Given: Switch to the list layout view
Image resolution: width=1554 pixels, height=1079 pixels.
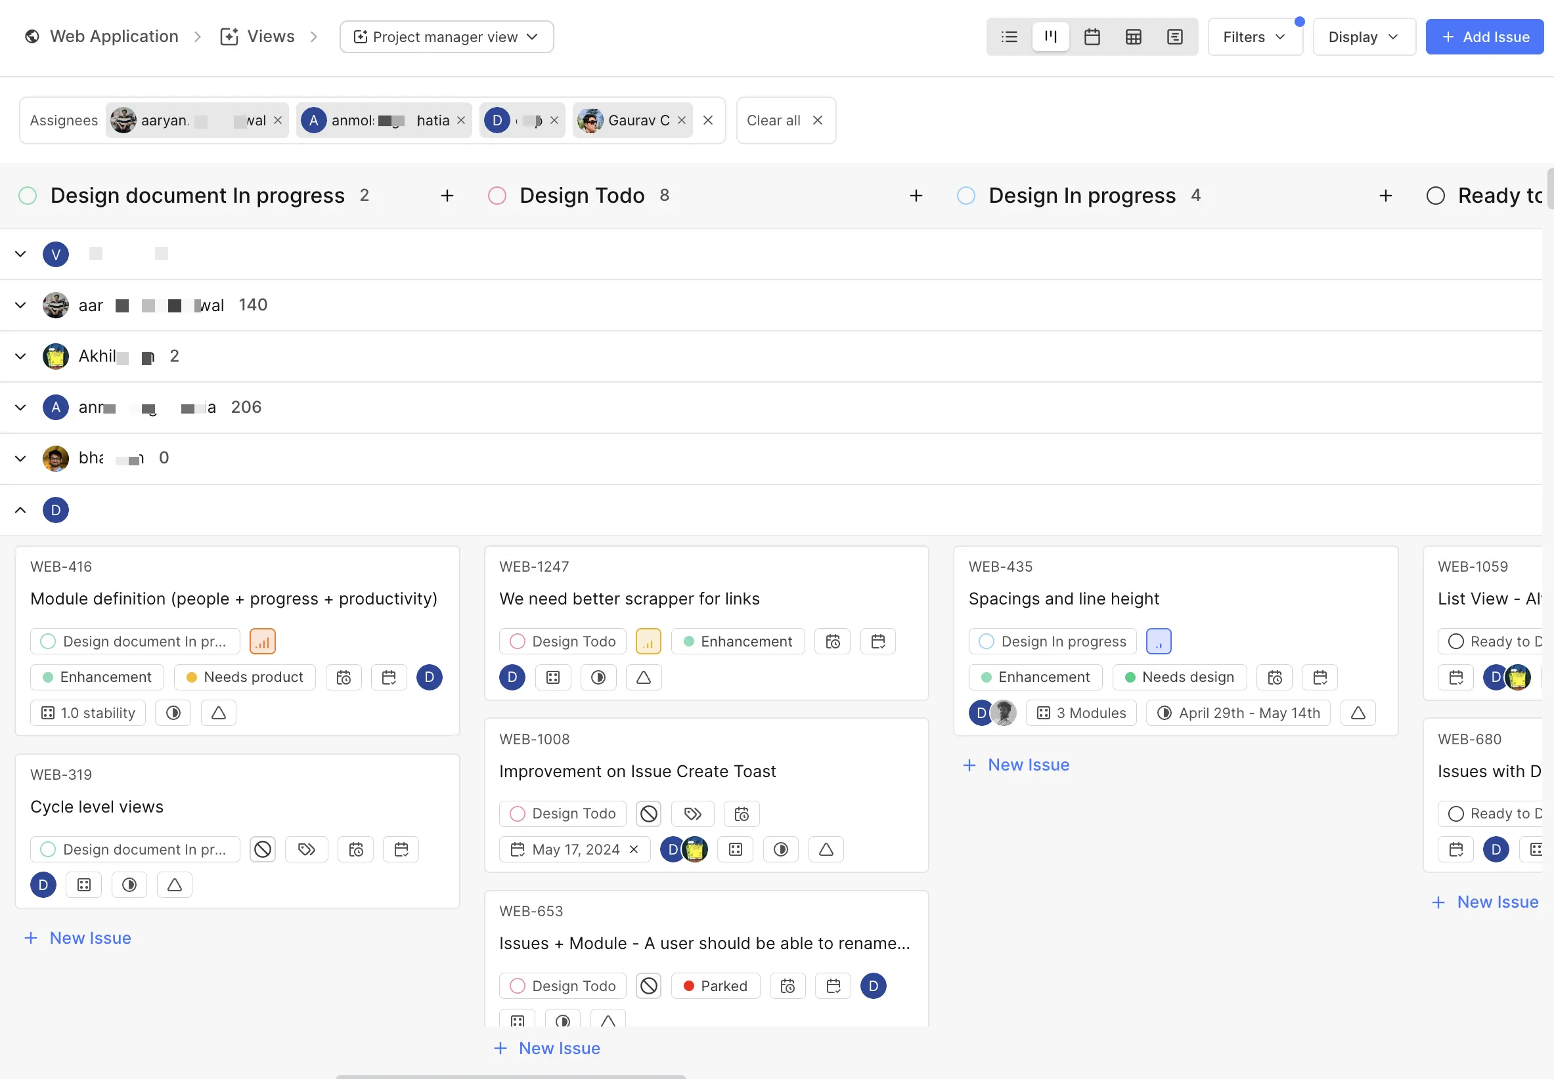Looking at the screenshot, I should (x=1010, y=37).
